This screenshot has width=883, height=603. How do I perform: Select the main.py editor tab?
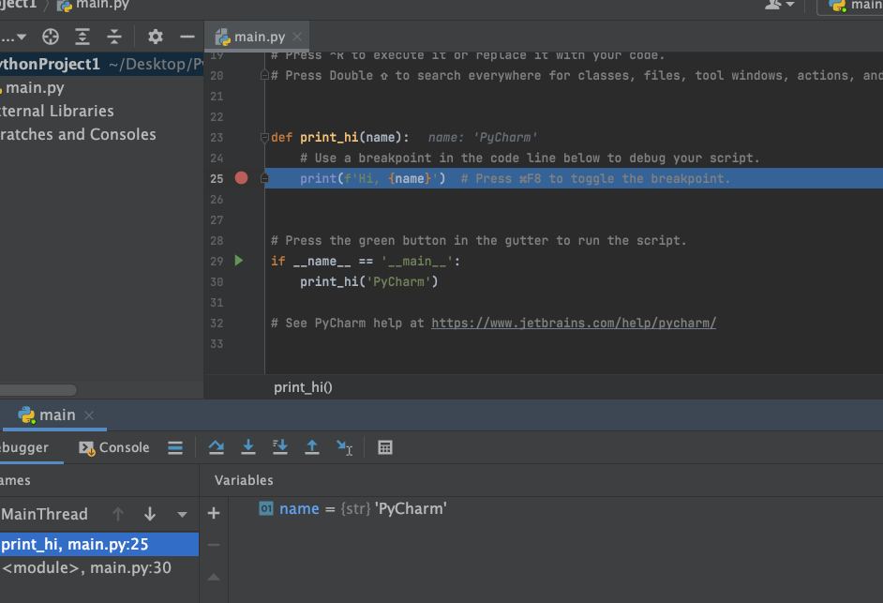tap(259, 38)
